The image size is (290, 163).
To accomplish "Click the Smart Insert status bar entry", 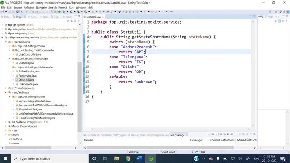I will (168, 152).
